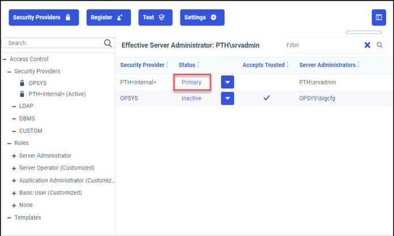Sort by Accepts Trusted column
394x236 pixels.
[265, 65]
